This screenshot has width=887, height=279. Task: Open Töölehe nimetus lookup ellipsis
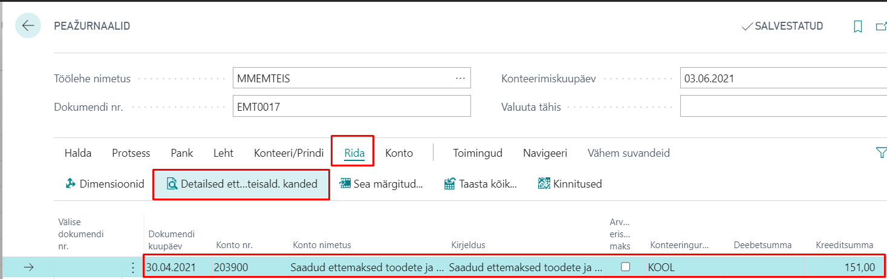click(x=460, y=78)
